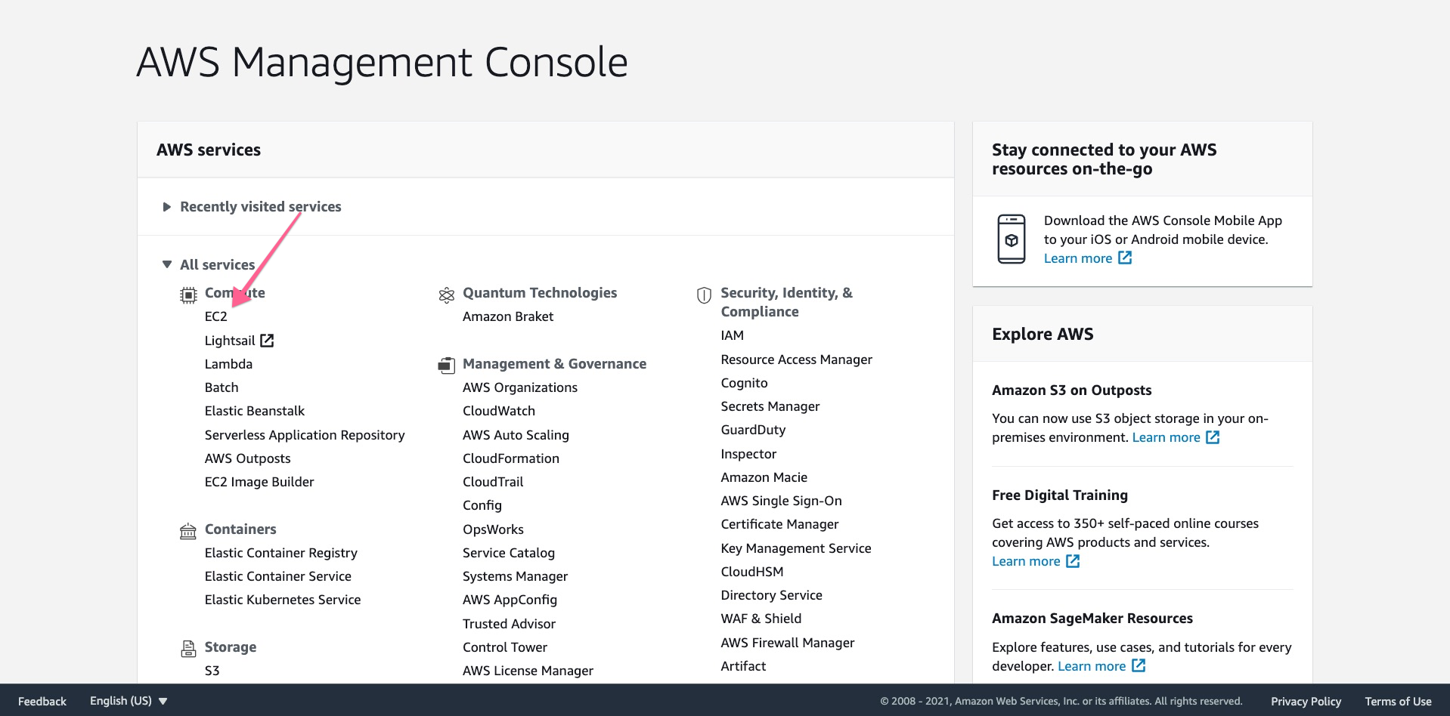Viewport: 1450px width, 716px height.
Task: Open CloudHSM
Action: coord(752,572)
